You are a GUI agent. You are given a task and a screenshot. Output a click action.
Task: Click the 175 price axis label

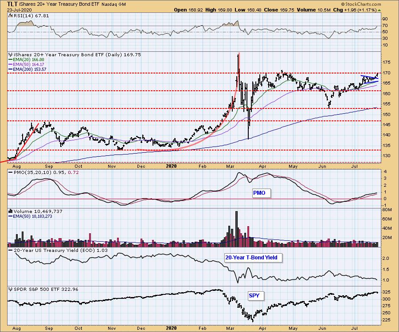click(386, 62)
